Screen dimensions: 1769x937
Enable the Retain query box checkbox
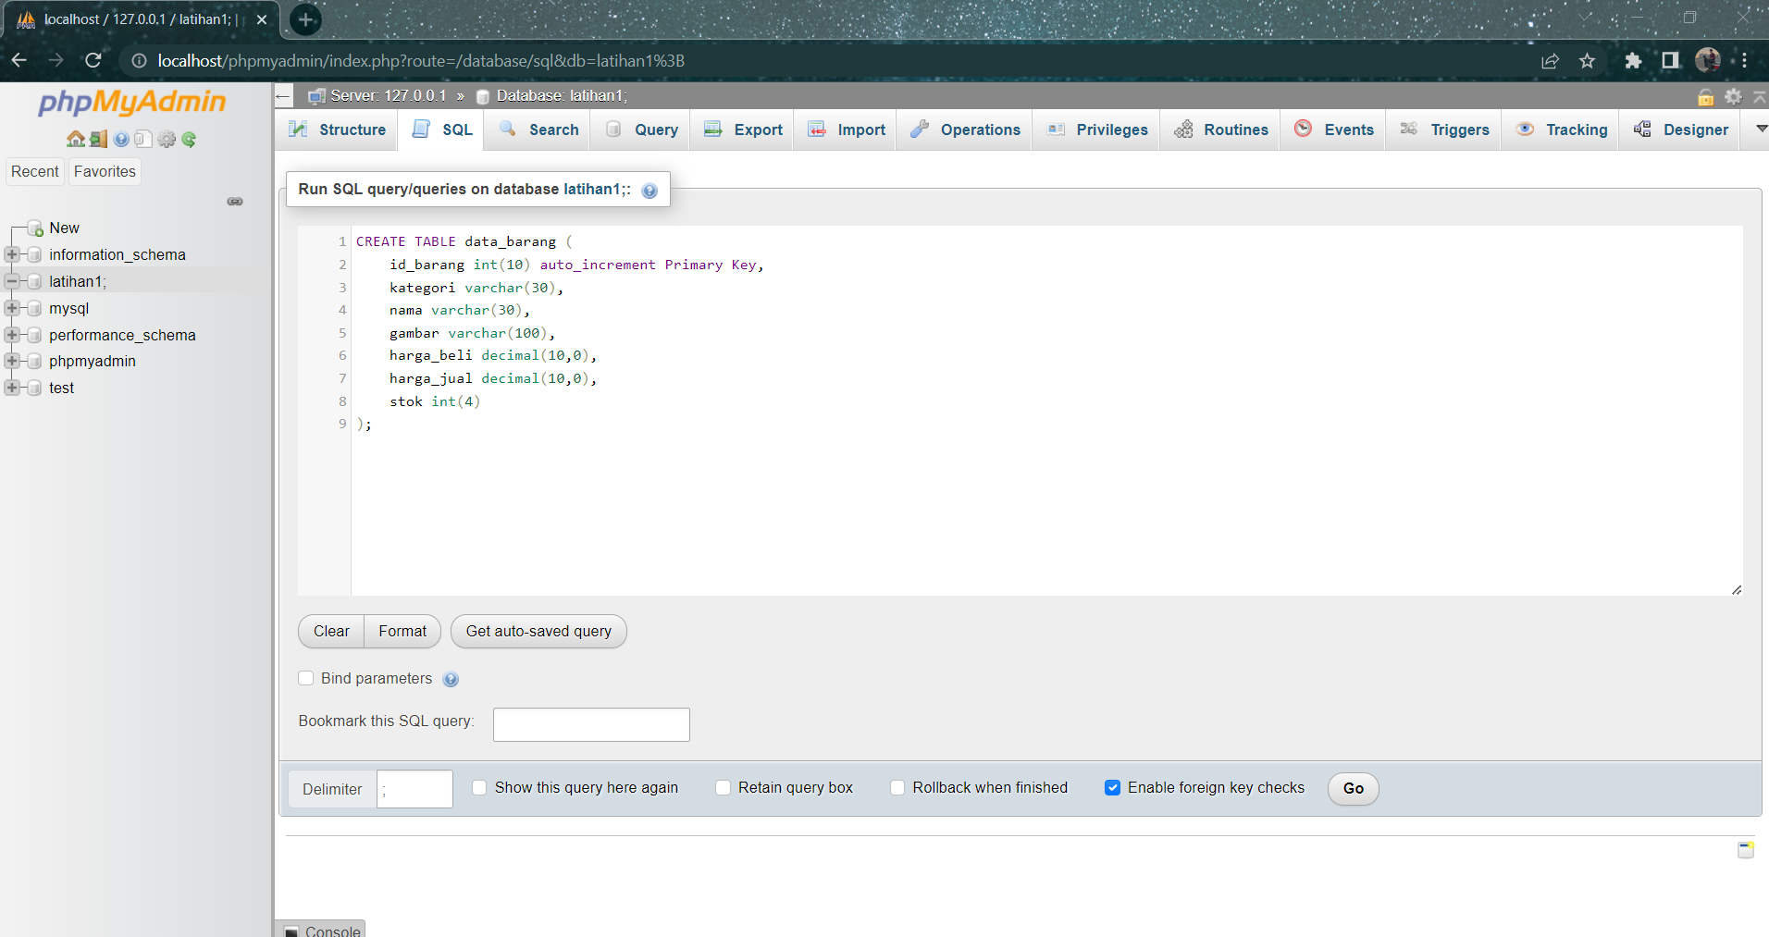[724, 787]
